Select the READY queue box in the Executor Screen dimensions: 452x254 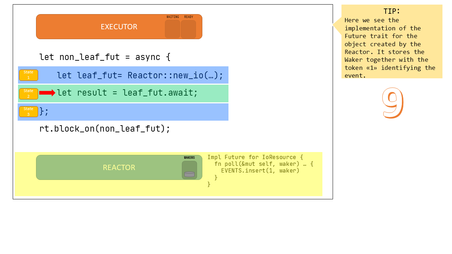click(188, 29)
